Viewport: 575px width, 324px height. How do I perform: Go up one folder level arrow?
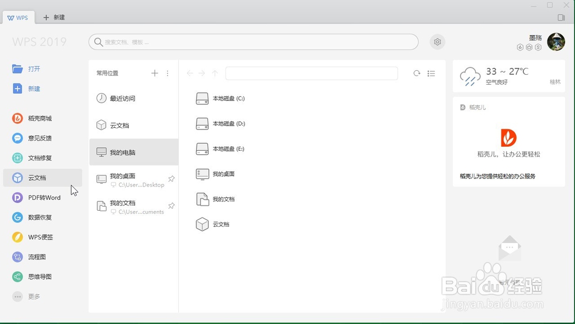[x=215, y=74]
